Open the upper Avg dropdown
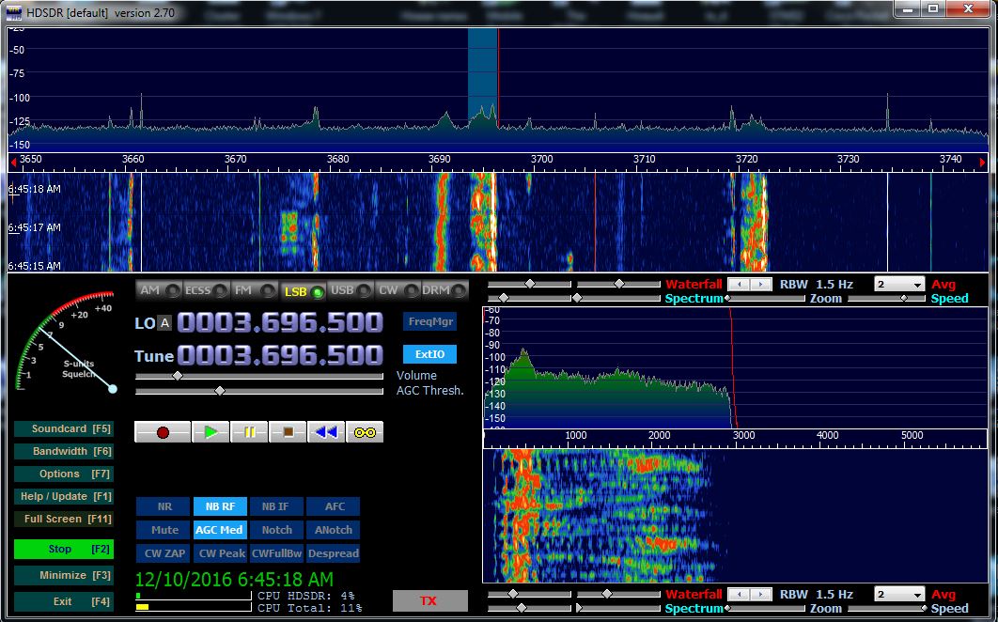The width and height of the screenshot is (998, 622). click(898, 285)
